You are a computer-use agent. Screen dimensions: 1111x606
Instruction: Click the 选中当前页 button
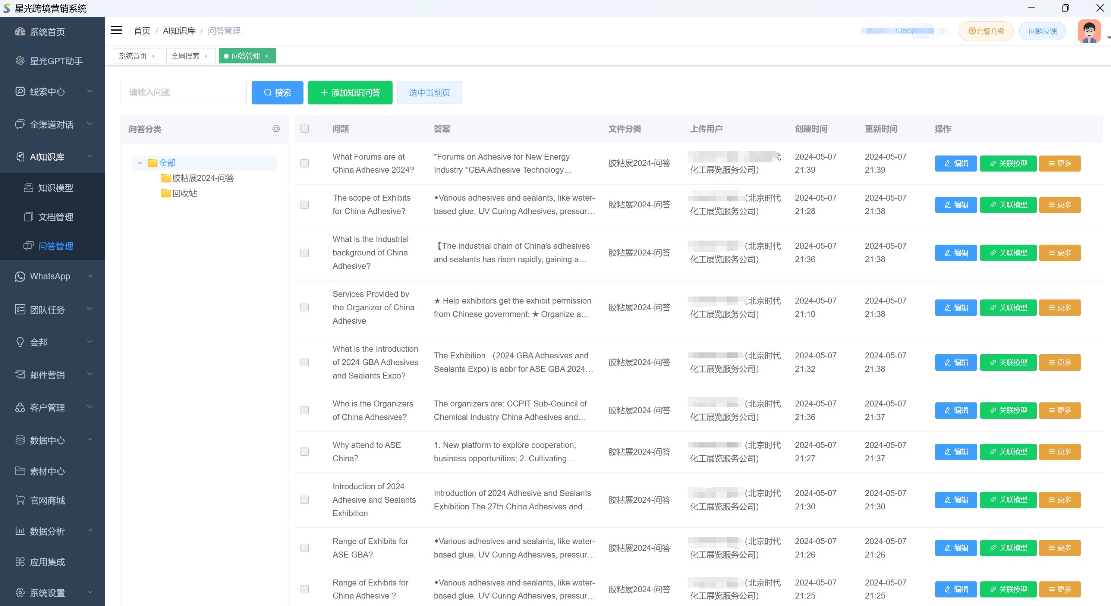(429, 92)
